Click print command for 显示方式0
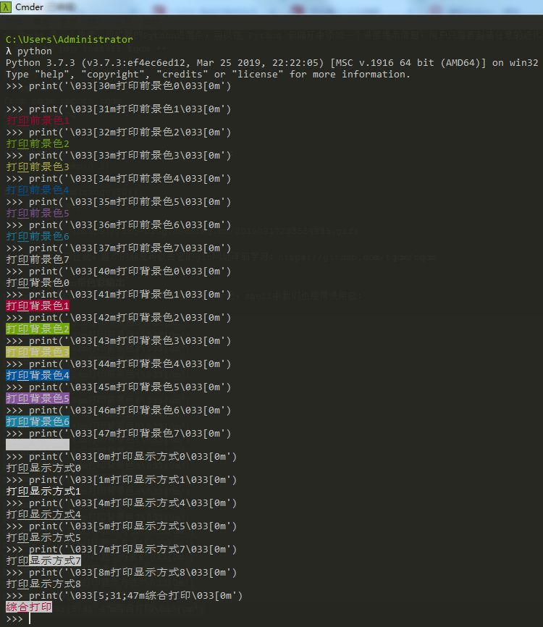The image size is (543, 627). point(121,457)
